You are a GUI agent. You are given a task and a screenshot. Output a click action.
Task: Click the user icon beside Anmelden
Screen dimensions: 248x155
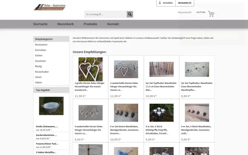(x=160, y=3)
